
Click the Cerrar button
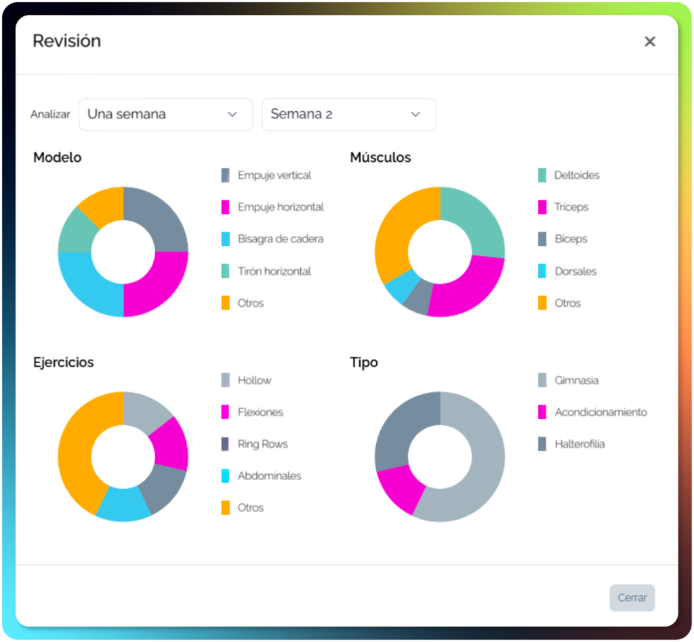tap(632, 598)
